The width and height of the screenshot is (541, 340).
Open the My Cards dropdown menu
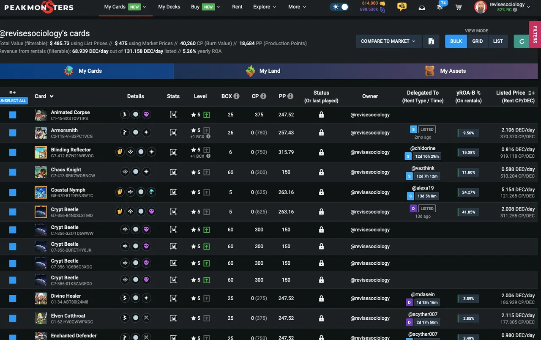pos(125,7)
